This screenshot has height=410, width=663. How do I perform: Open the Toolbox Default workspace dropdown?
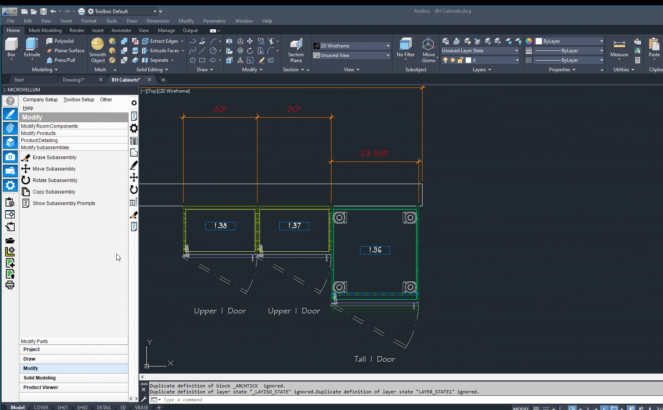click(122, 11)
